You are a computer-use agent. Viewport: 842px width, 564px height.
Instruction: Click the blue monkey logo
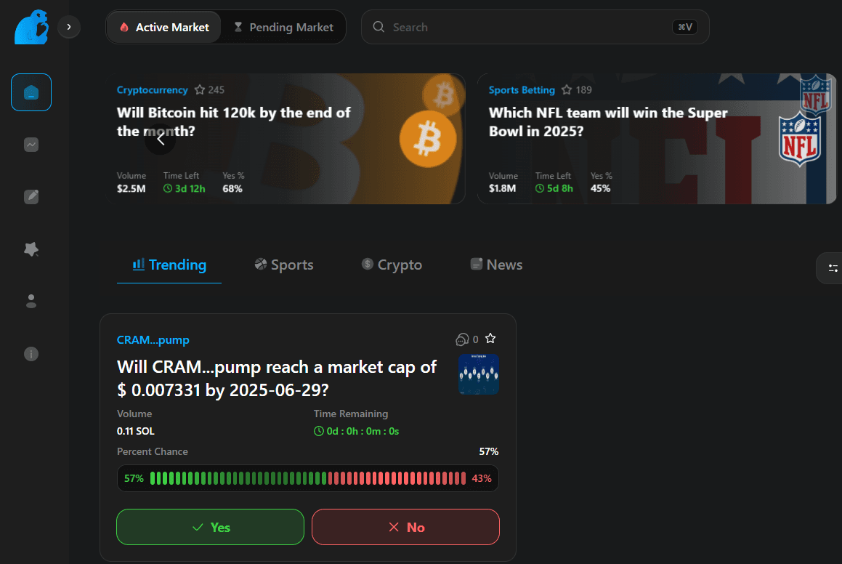click(x=31, y=27)
